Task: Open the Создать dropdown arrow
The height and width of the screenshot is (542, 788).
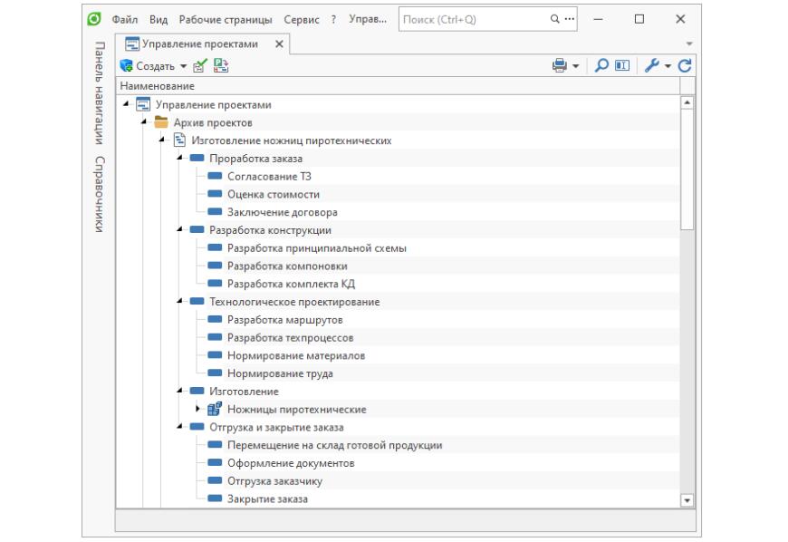Action: click(x=182, y=66)
